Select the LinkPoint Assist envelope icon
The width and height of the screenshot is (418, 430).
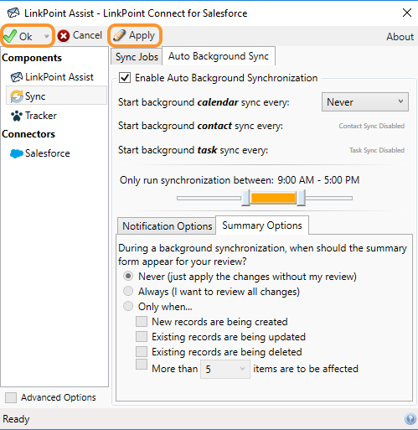pos(17,77)
